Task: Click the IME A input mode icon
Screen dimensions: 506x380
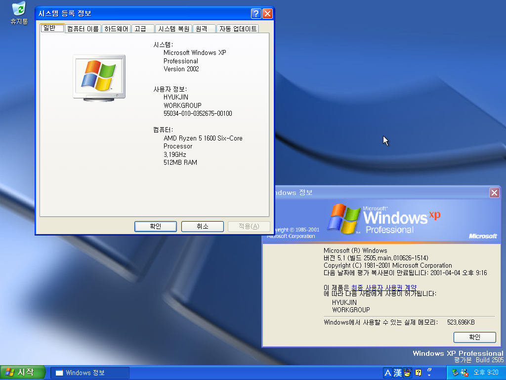Action: point(387,373)
